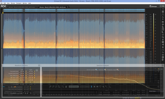Open the settings icon beside the iZotope logo

pos(161,6)
